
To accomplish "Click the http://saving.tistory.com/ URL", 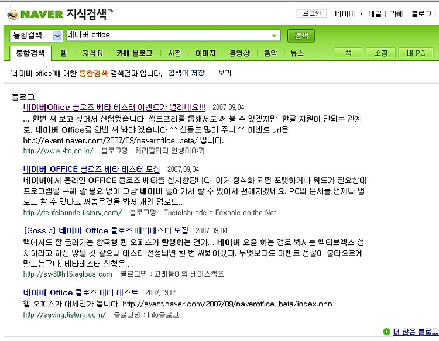I will point(64,315).
